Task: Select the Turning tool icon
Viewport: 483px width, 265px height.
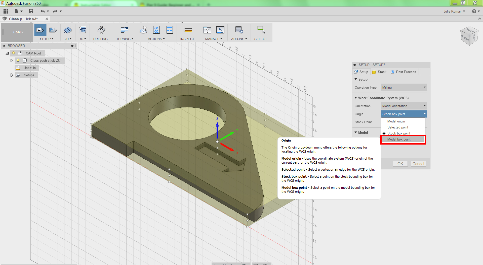Action: tap(125, 30)
